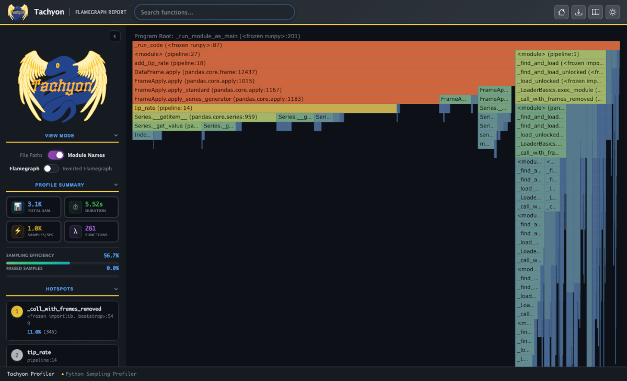This screenshot has width=627, height=381.
Task: Click the silver rank 2 hotspot badge
Action: (x=17, y=355)
